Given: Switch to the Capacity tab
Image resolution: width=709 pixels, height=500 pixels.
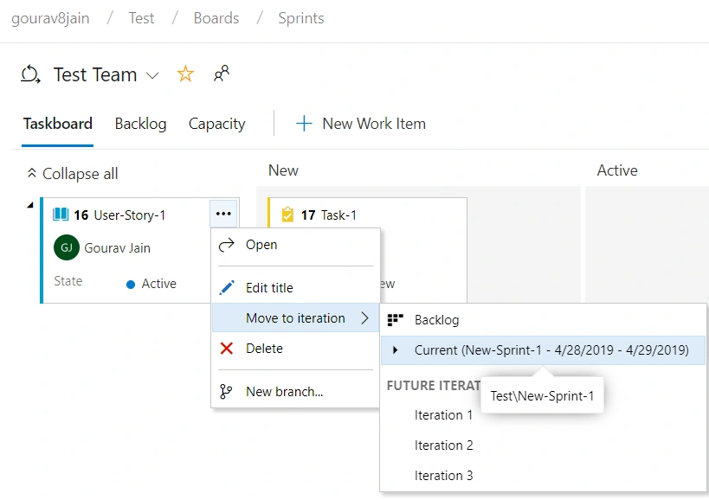Looking at the screenshot, I should tap(217, 124).
